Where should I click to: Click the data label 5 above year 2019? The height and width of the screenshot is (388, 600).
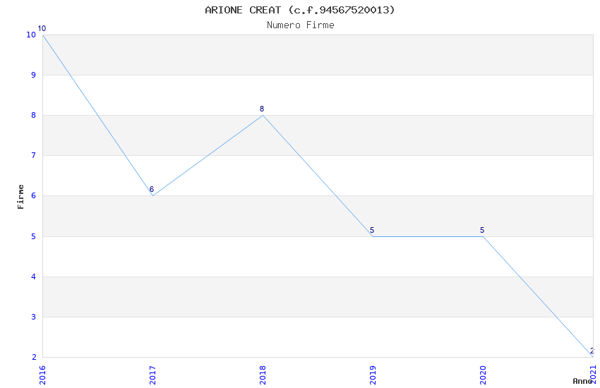tap(372, 230)
